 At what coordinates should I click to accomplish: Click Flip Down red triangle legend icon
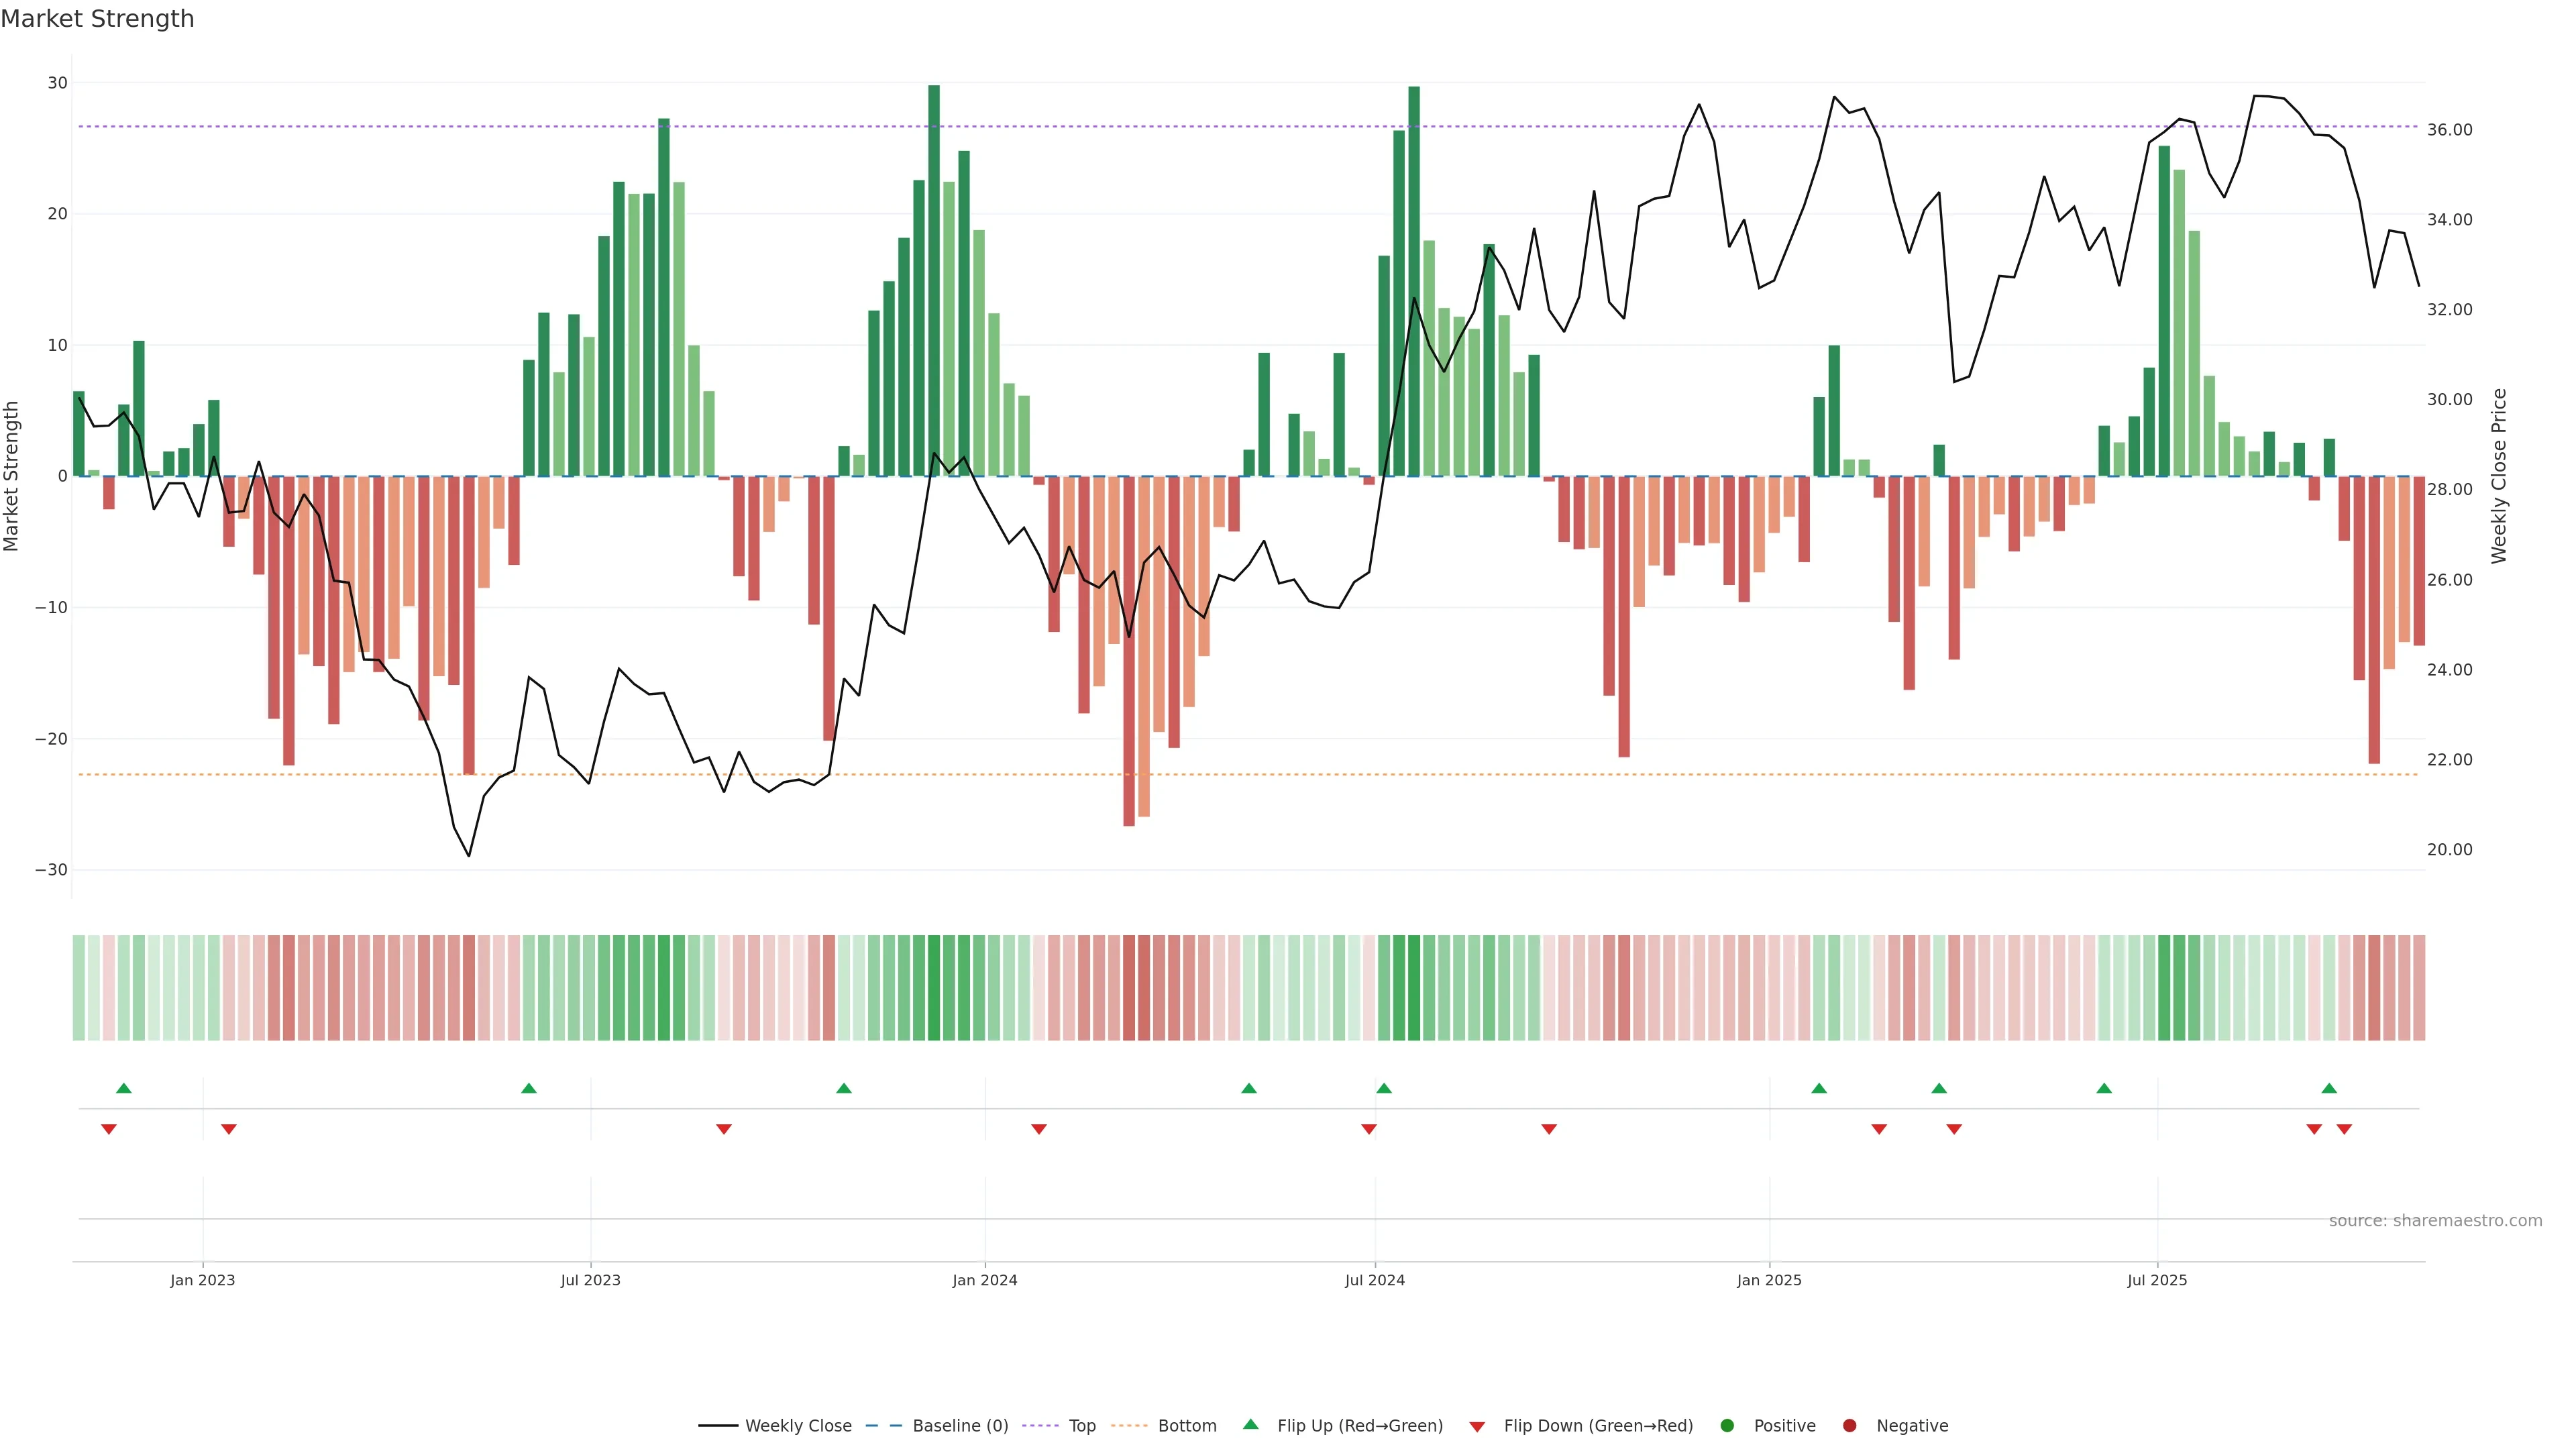[1477, 1426]
